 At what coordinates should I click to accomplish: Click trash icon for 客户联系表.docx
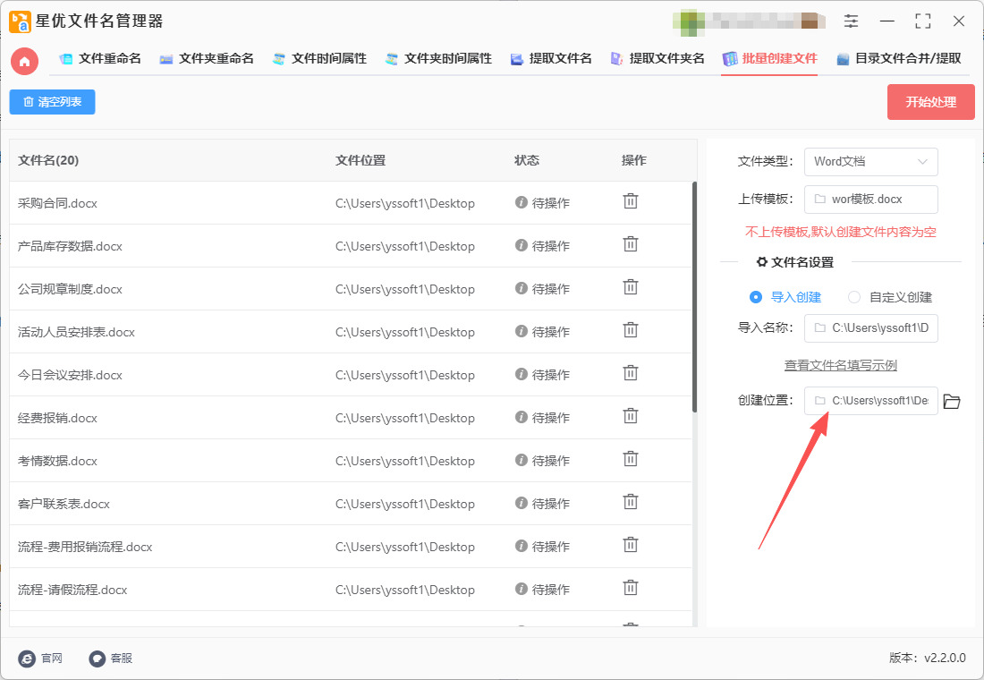(x=631, y=502)
